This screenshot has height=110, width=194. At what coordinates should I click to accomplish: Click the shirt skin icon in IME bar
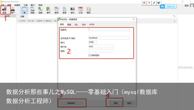[159, 3]
